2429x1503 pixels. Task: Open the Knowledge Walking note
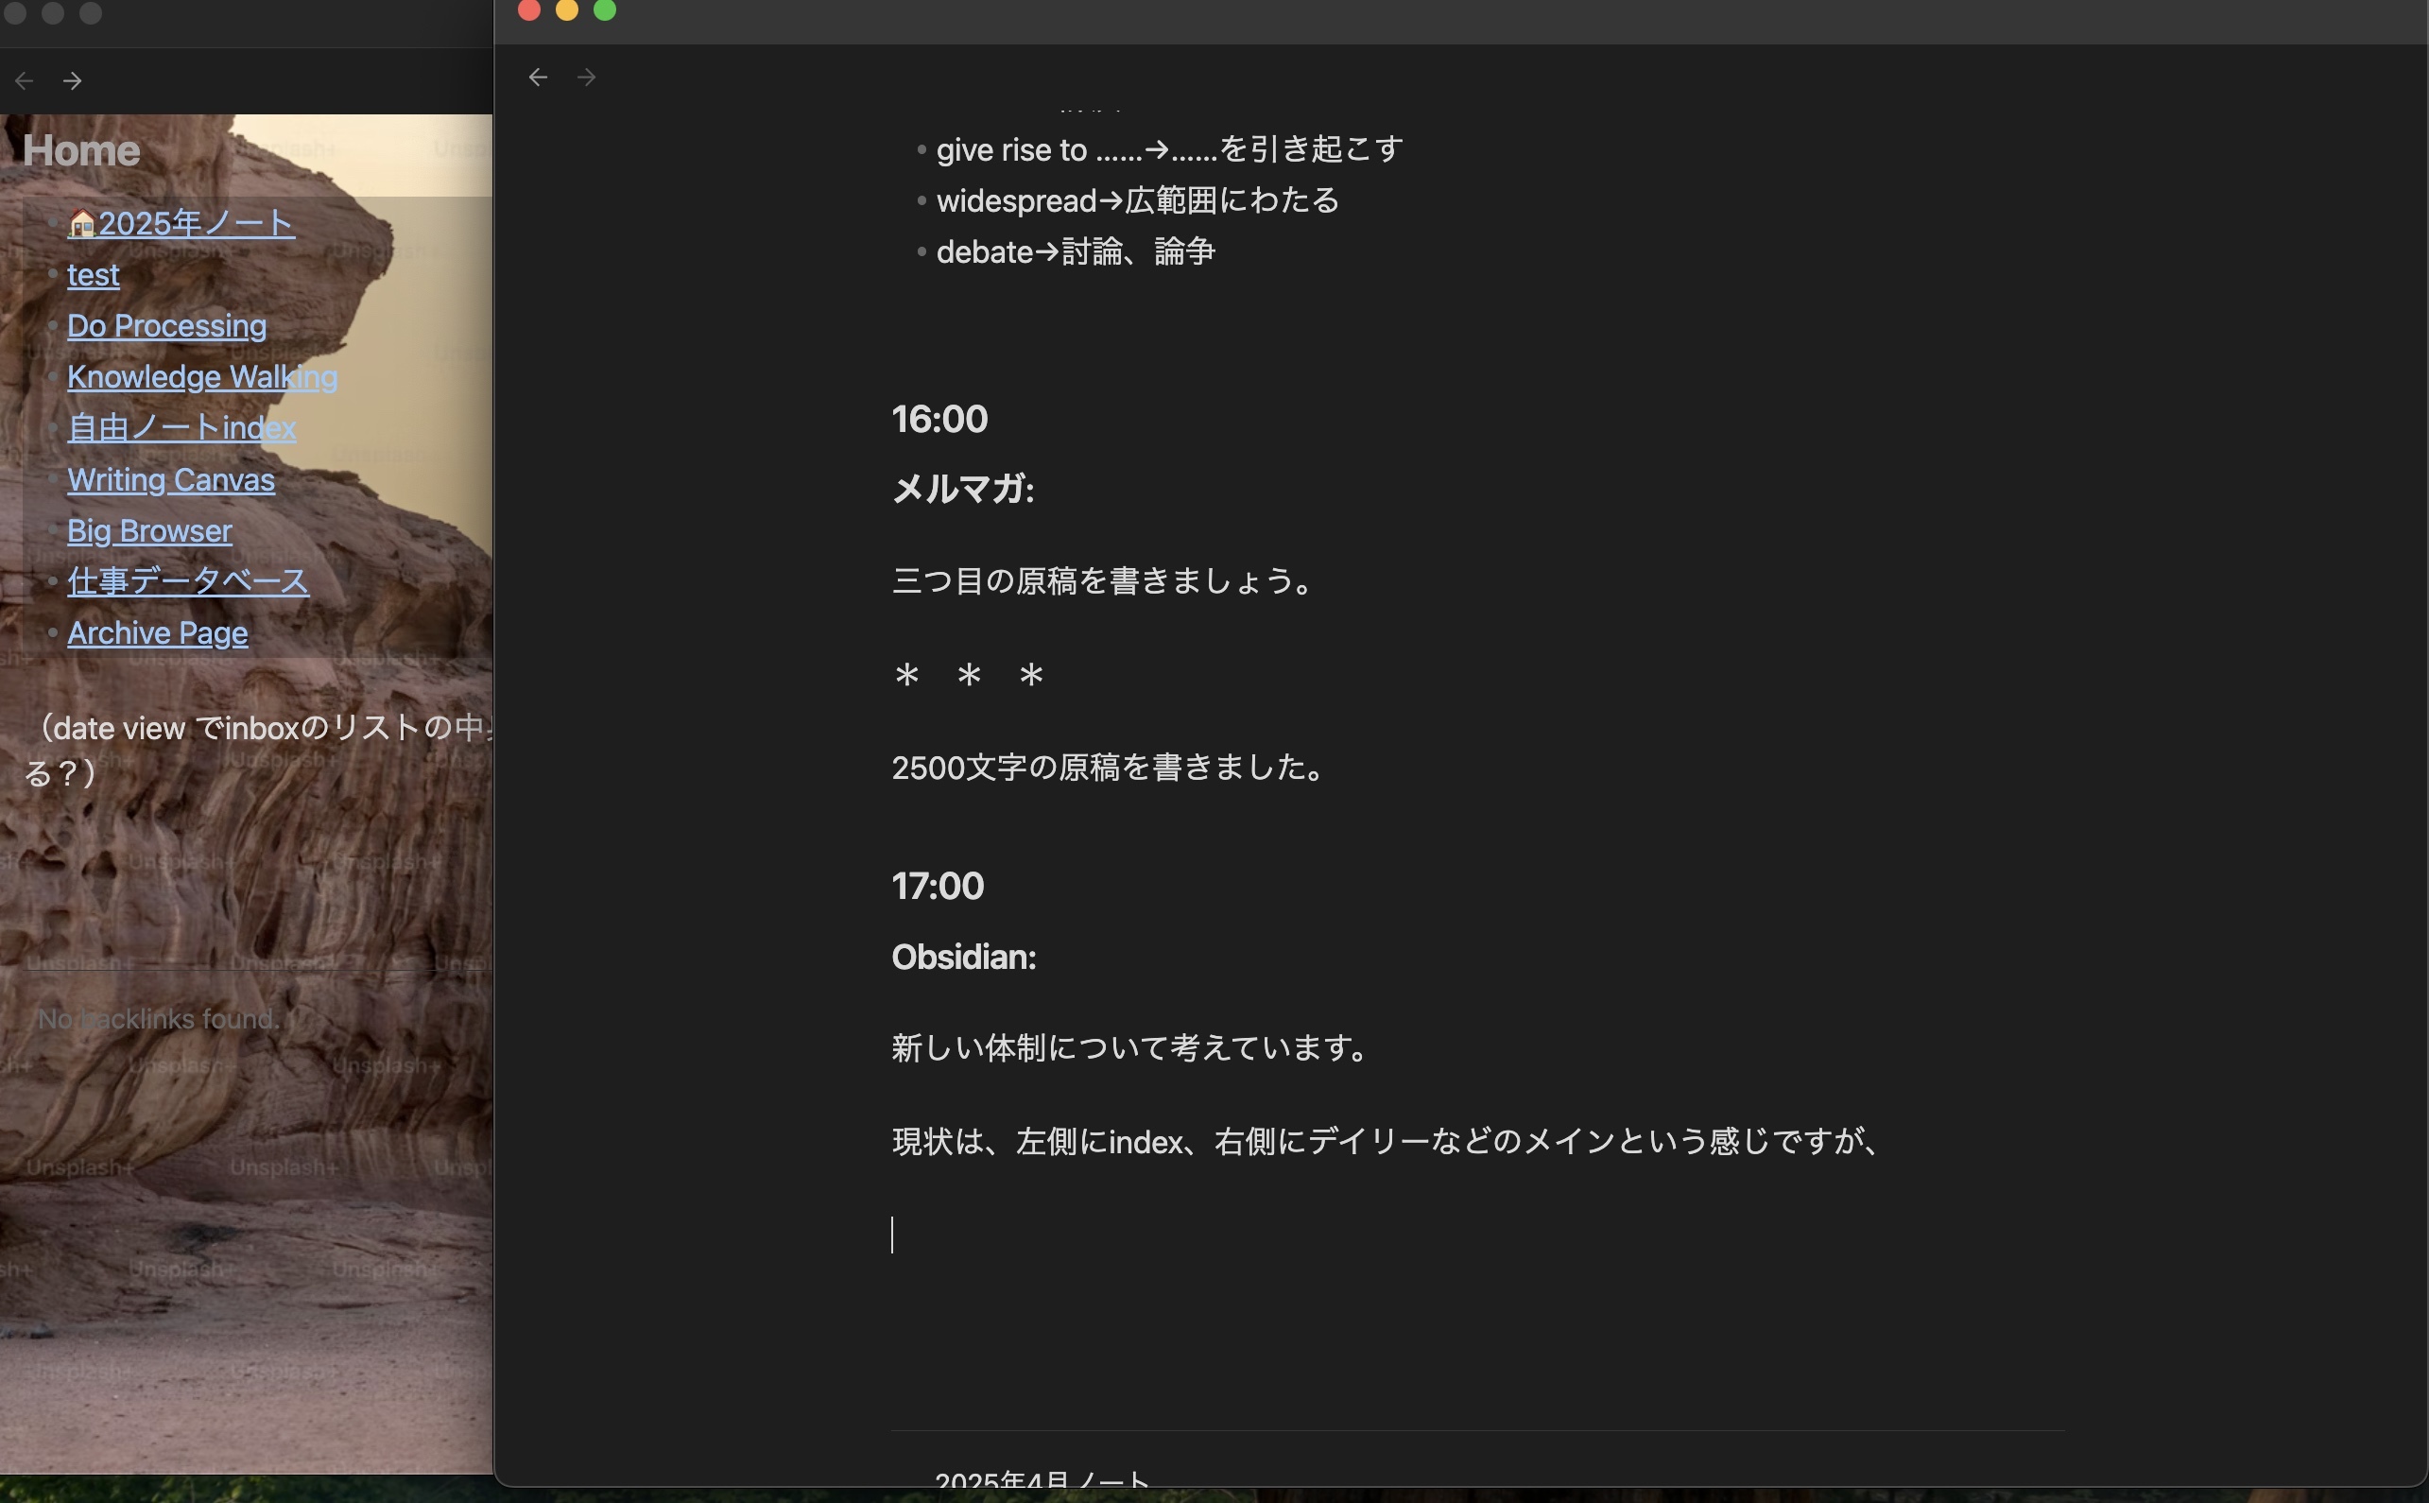[x=201, y=377]
